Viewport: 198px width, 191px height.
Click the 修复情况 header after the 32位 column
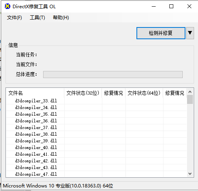pos(114,93)
